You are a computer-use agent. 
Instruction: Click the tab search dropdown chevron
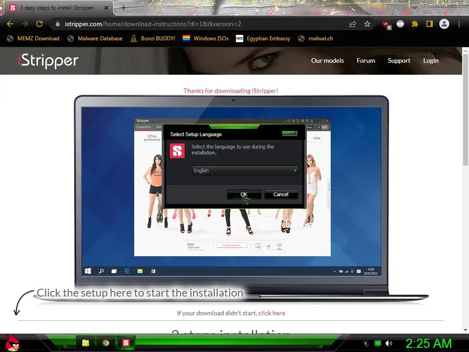point(414,7)
